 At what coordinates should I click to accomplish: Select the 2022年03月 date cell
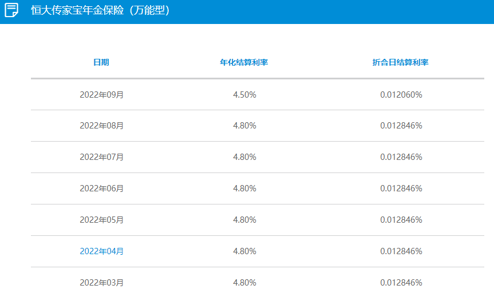tap(101, 283)
